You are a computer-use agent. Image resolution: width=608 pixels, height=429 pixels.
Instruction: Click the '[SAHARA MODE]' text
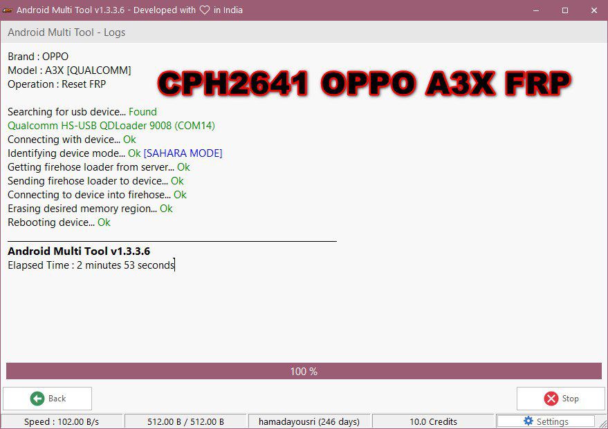pos(183,153)
